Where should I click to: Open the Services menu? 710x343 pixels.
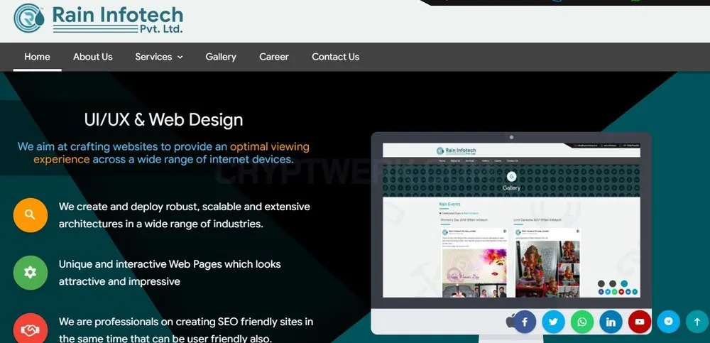click(x=153, y=57)
